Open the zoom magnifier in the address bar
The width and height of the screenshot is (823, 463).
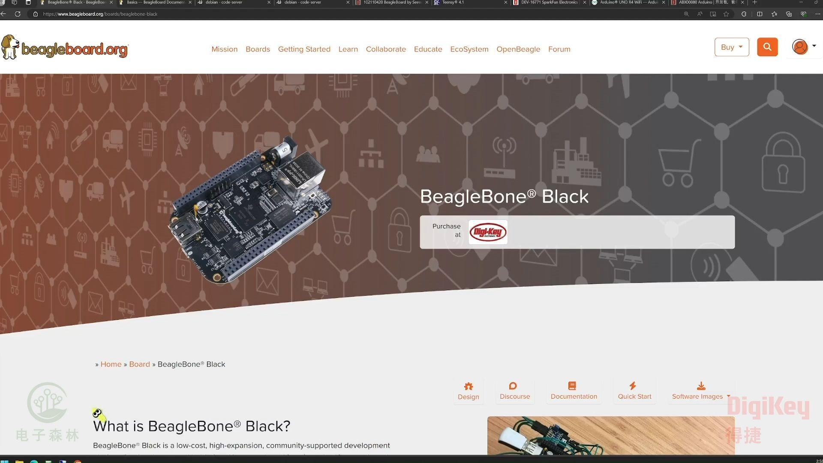pos(686,14)
